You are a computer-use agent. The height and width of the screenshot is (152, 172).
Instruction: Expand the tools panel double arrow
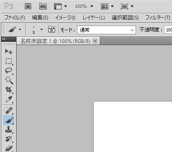(x=4, y=39)
